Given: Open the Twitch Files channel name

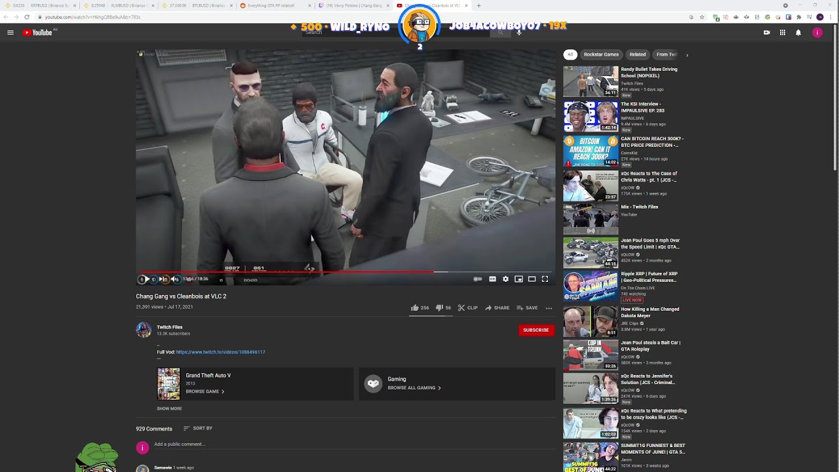Looking at the screenshot, I should [170, 327].
